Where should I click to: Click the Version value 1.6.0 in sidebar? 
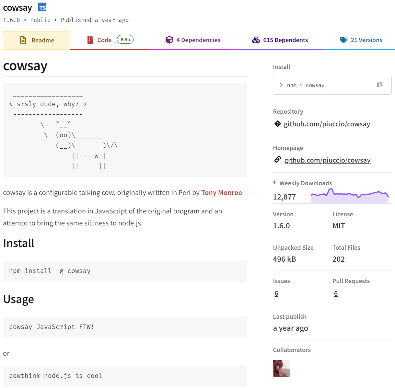click(281, 226)
